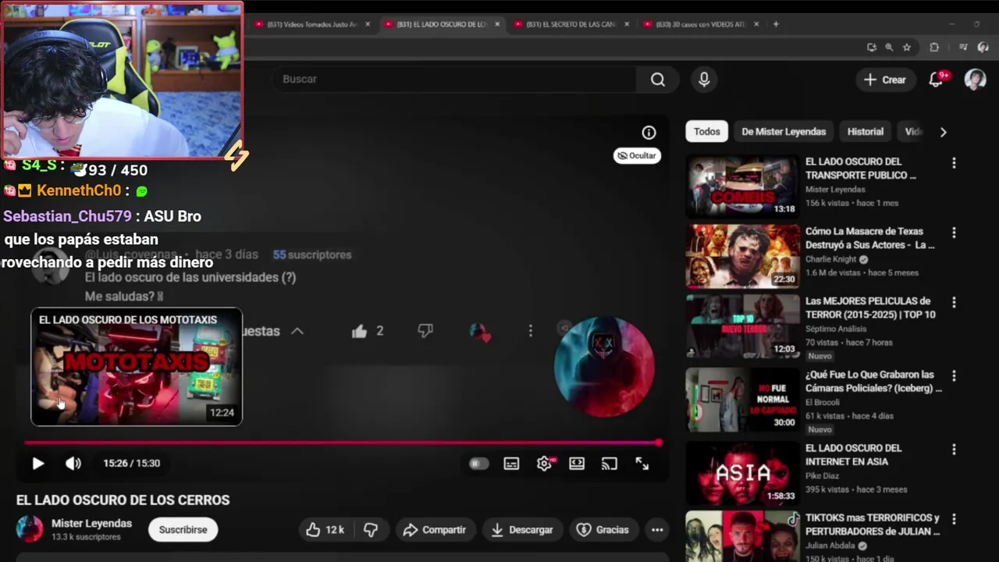
Task: Click install app icon in address bar
Action: coord(872,48)
